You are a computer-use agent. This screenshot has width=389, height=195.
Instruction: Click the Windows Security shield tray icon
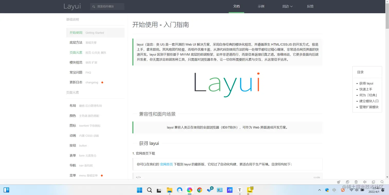click(x=327, y=190)
